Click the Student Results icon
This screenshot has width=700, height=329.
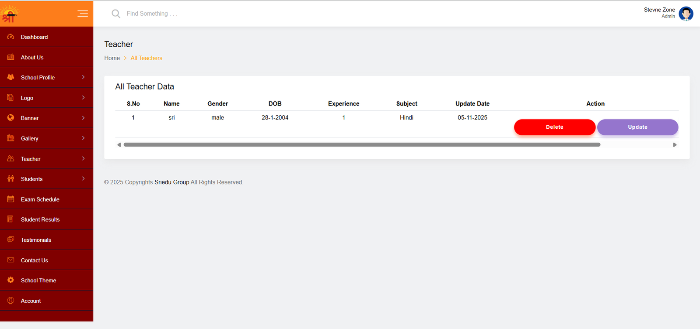11,219
